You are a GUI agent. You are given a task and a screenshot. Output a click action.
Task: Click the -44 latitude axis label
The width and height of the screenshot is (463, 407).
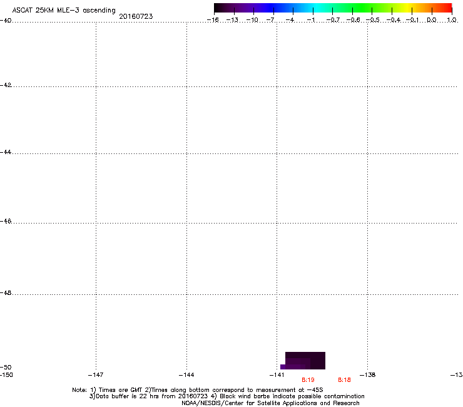(6, 152)
